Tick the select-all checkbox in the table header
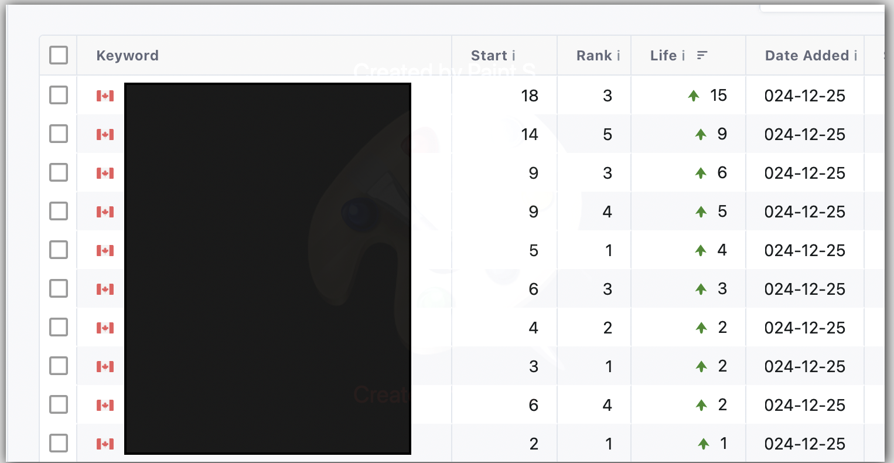The height and width of the screenshot is (463, 894). (59, 56)
